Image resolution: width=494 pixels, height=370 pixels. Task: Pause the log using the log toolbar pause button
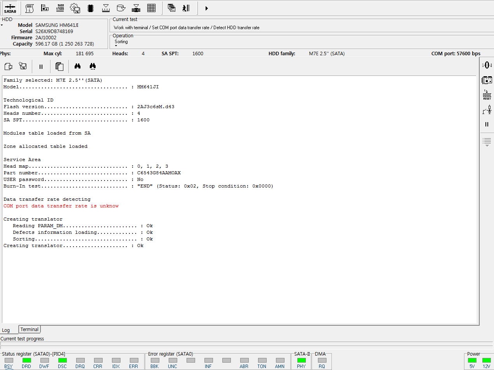click(x=41, y=67)
